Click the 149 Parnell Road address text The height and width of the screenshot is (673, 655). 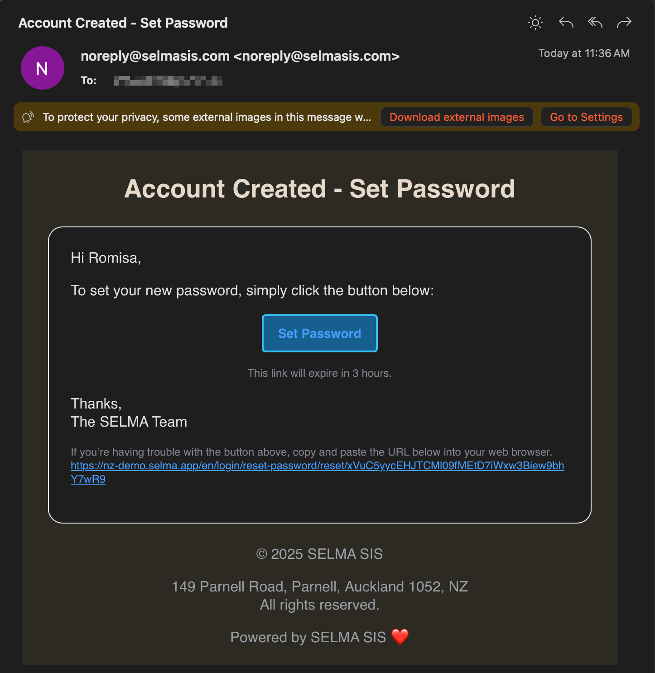319,587
